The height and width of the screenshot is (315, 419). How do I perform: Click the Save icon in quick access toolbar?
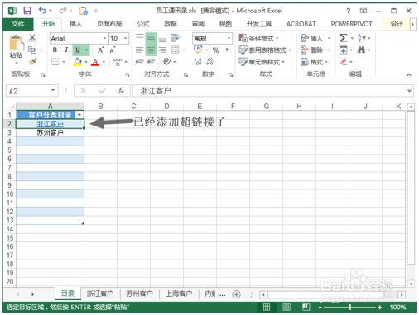[x=27, y=11]
